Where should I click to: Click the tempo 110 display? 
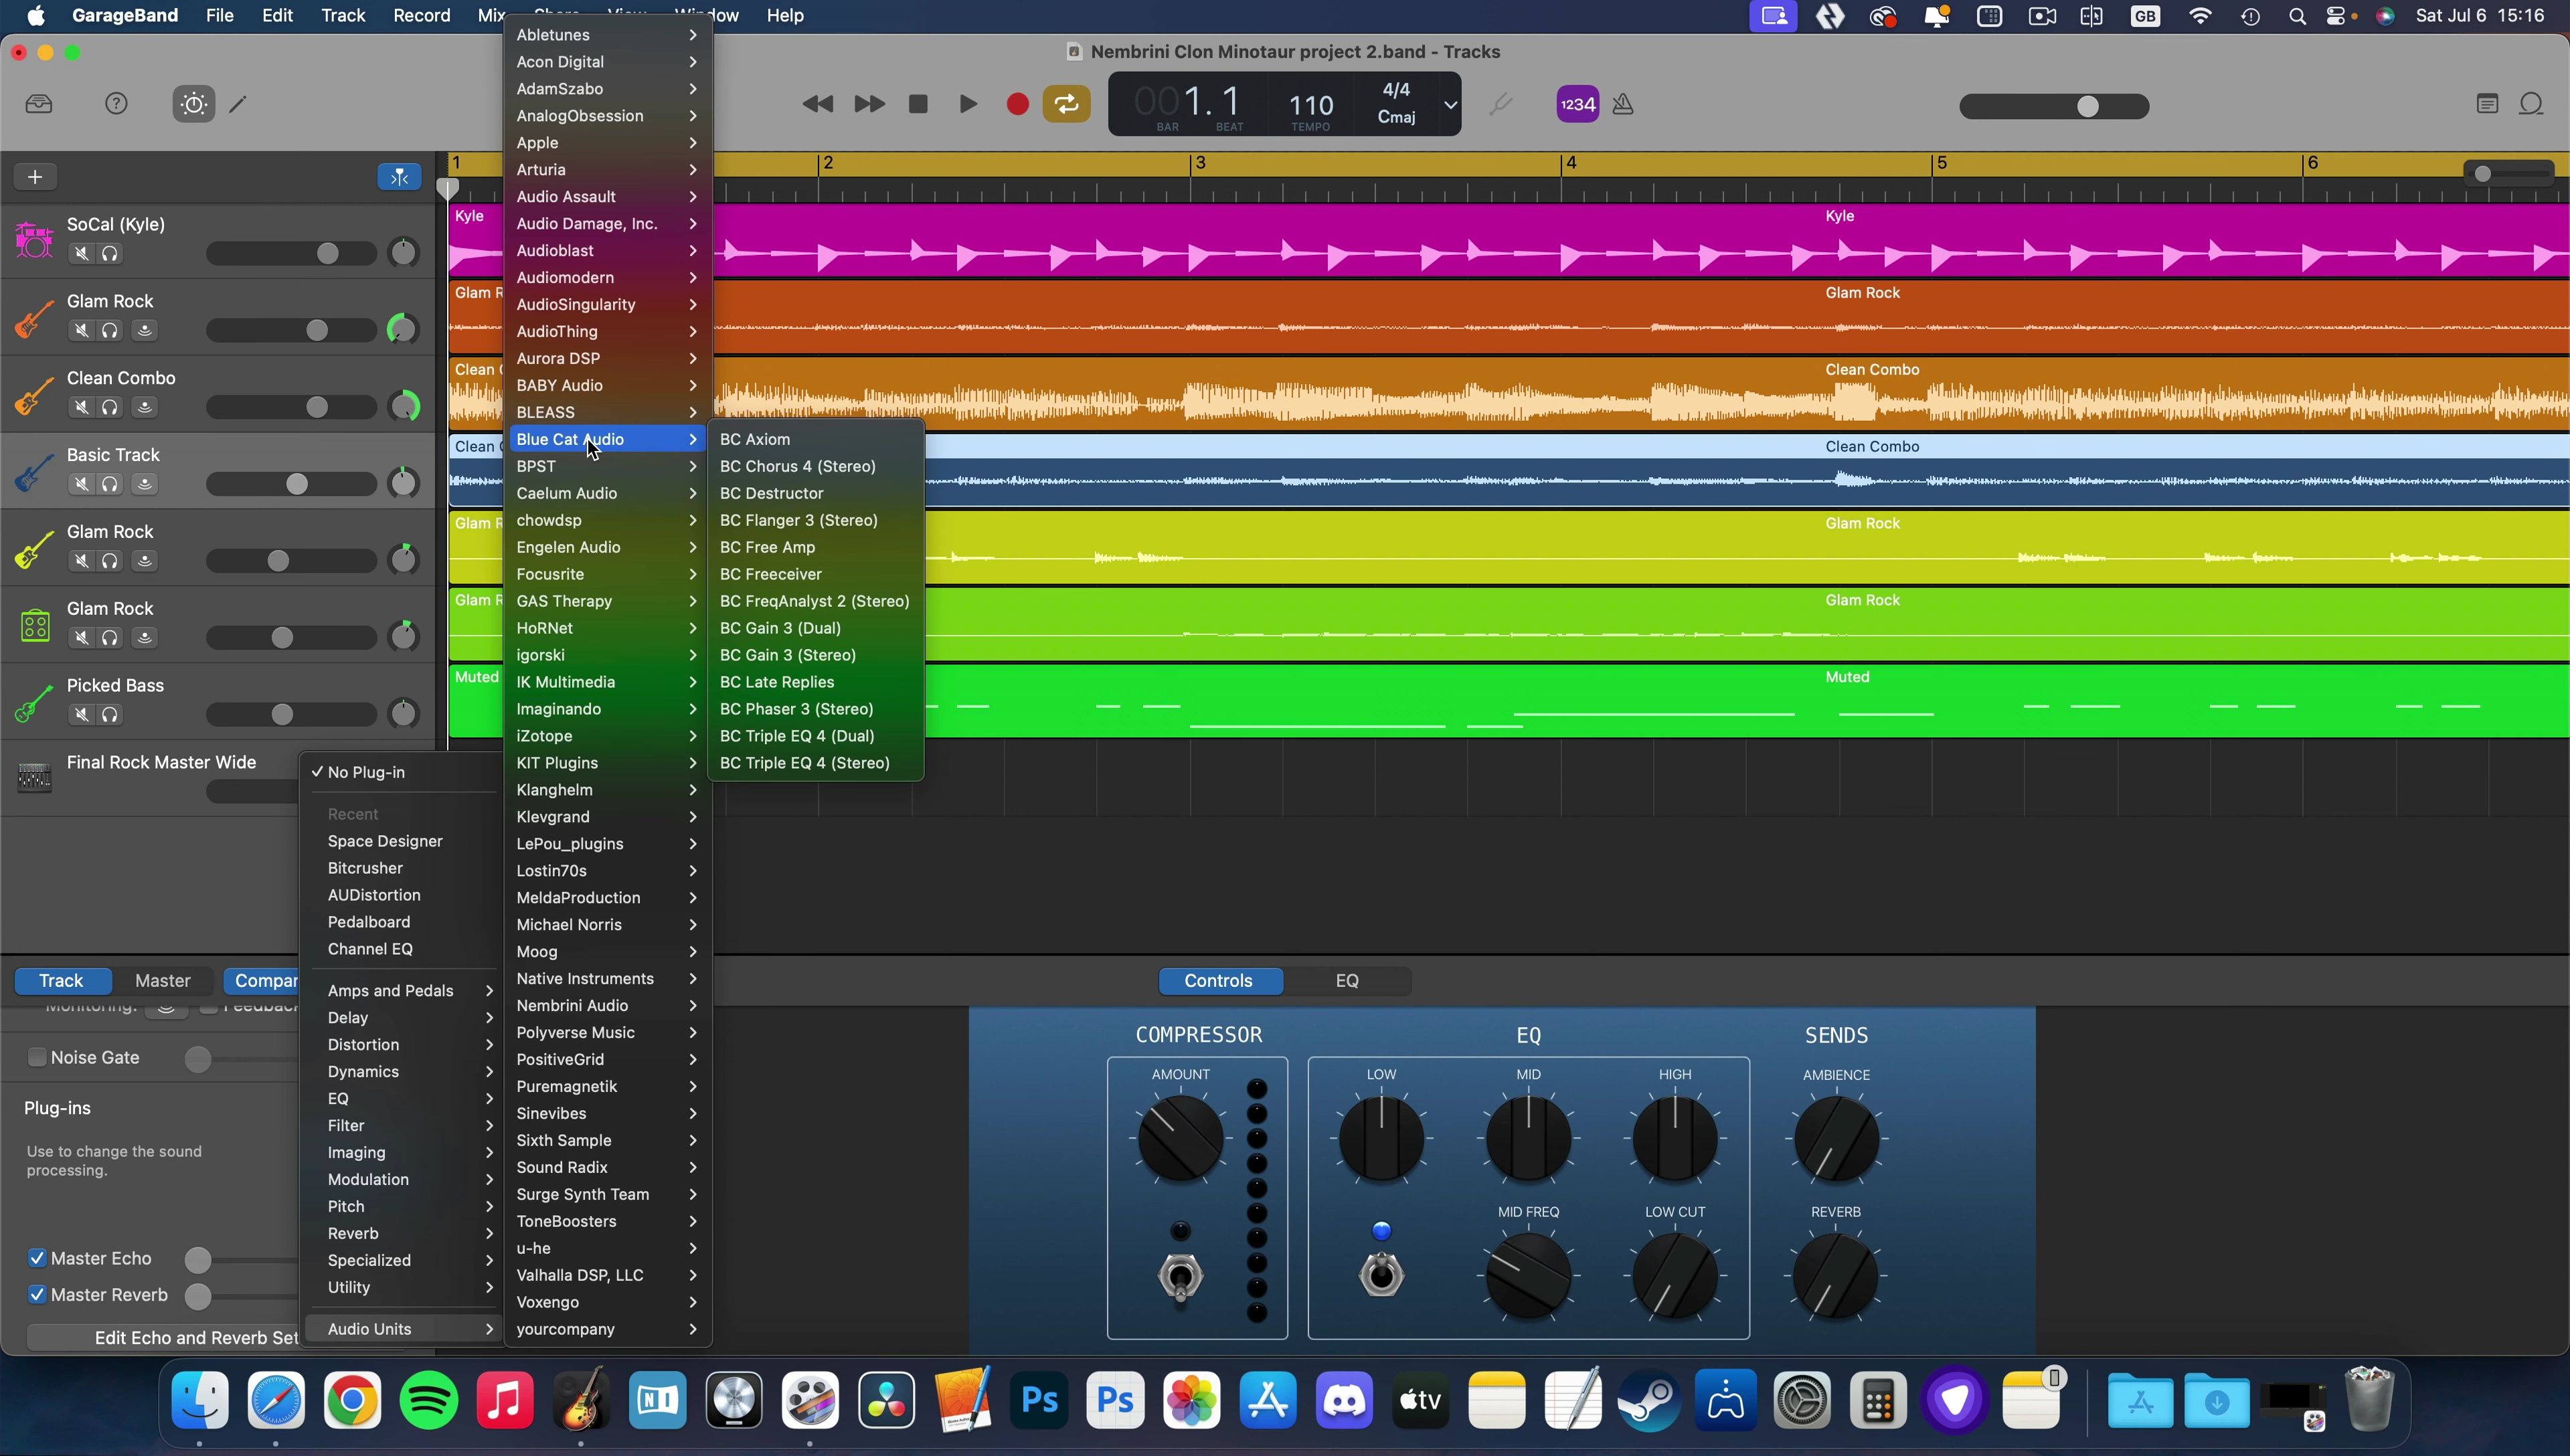coord(1311,105)
